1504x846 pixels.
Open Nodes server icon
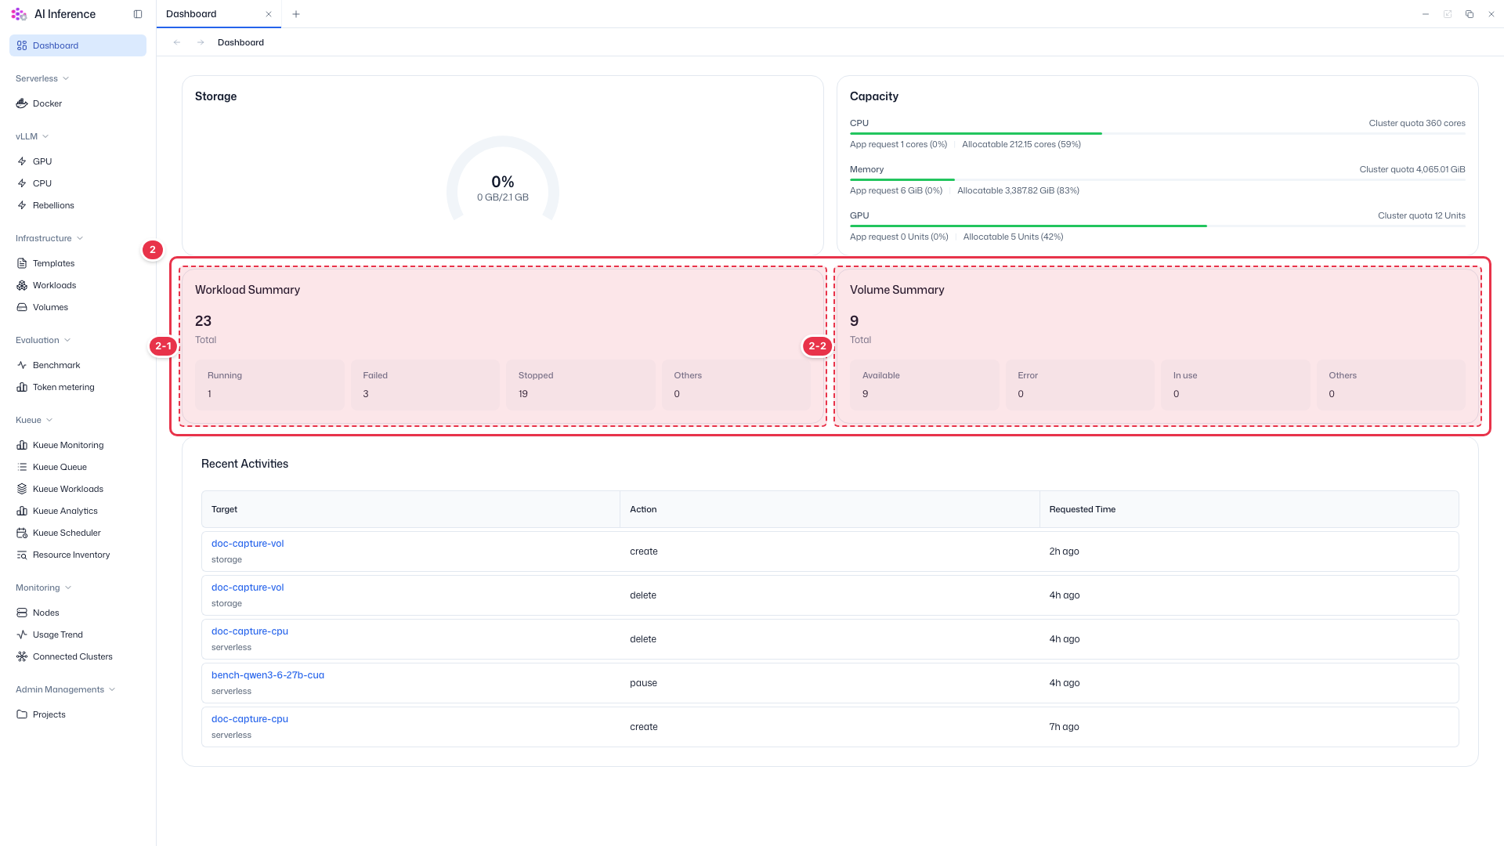pyautogui.click(x=22, y=613)
